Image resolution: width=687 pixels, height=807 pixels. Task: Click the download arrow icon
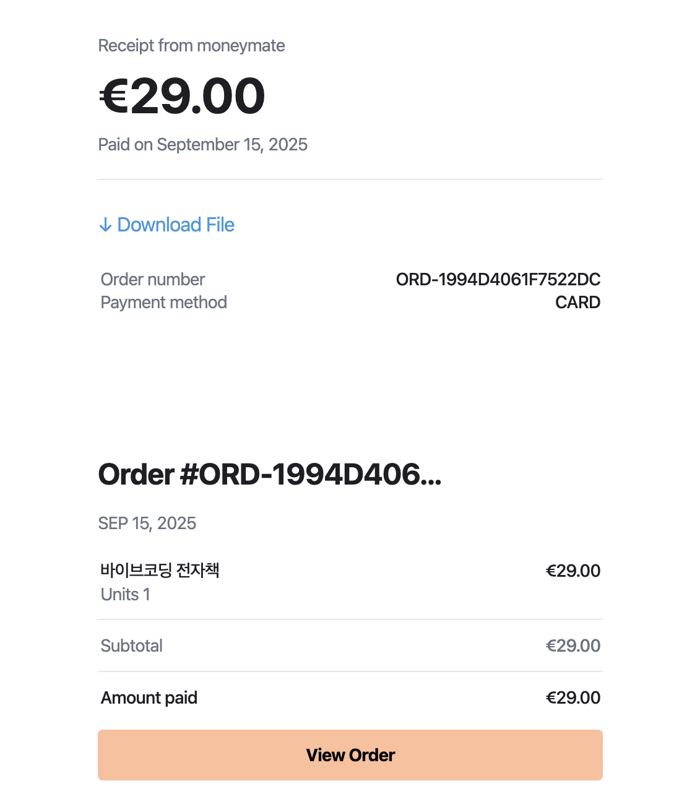point(105,225)
